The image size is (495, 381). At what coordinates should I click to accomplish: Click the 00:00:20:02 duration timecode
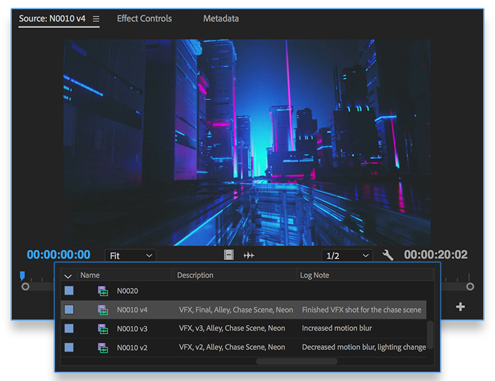pyautogui.click(x=435, y=254)
